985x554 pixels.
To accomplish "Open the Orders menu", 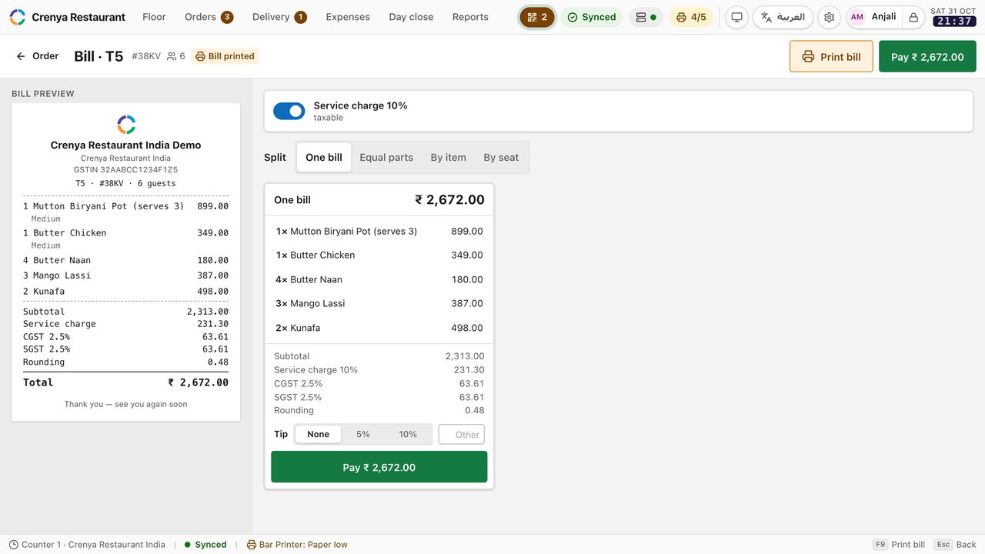I will [209, 17].
